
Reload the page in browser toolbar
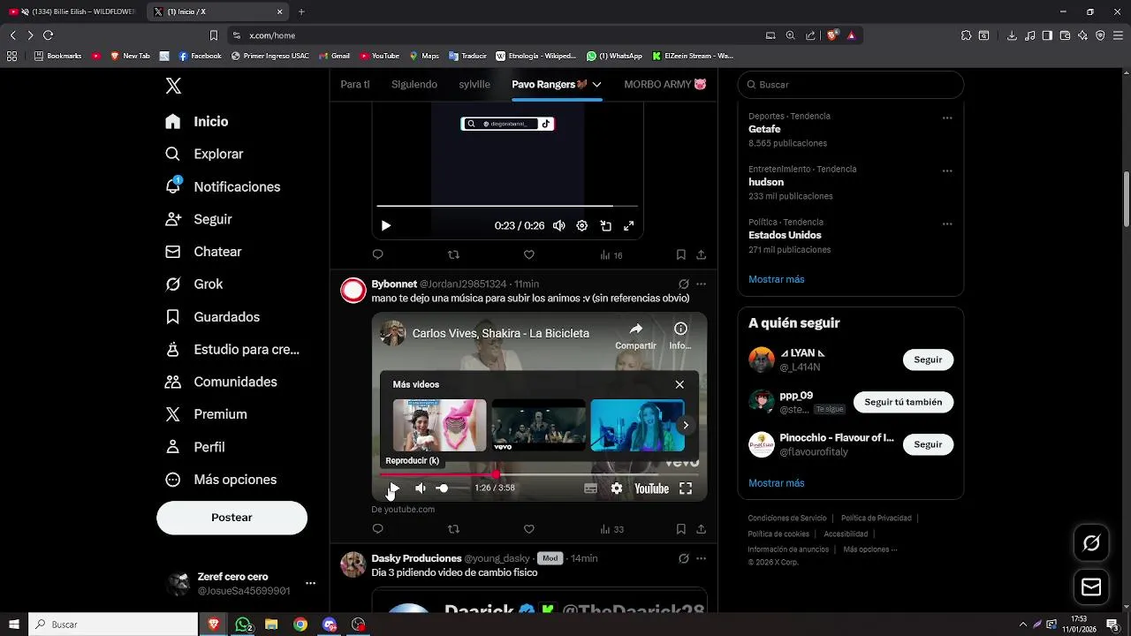[x=48, y=35]
